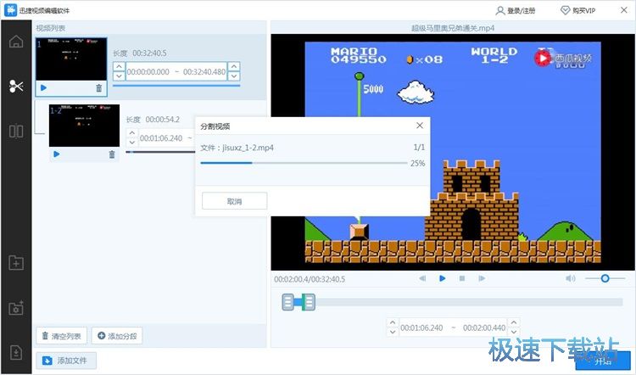Select video 1 thumbnail
The width and height of the screenshot is (636, 375).
(71, 59)
